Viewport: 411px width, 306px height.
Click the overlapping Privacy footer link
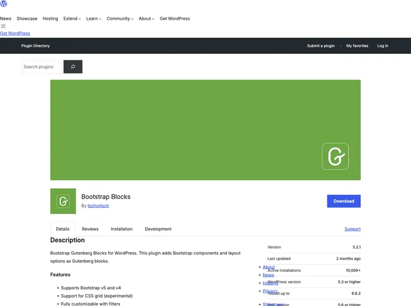[270, 291]
